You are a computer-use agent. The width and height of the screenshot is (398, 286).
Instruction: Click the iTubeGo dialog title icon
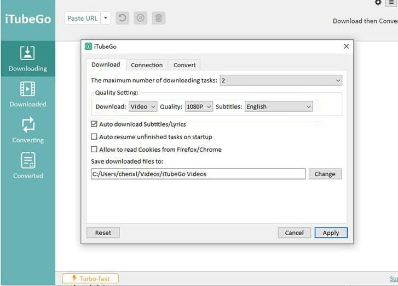point(88,46)
